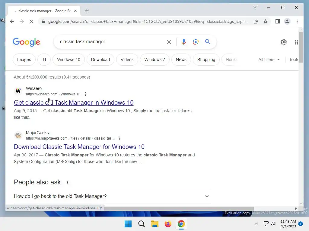
Task: Open Get classic old Task Manager link
Action: point(74,103)
